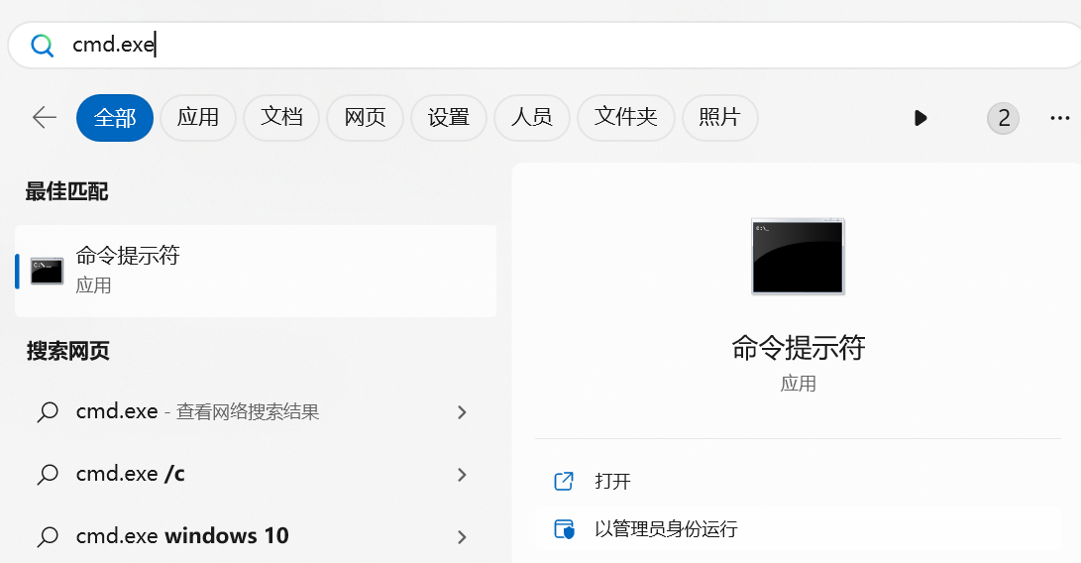Click the open-external icon beside 打开
Image resolution: width=1081 pixels, height=563 pixels.
pyautogui.click(x=564, y=481)
